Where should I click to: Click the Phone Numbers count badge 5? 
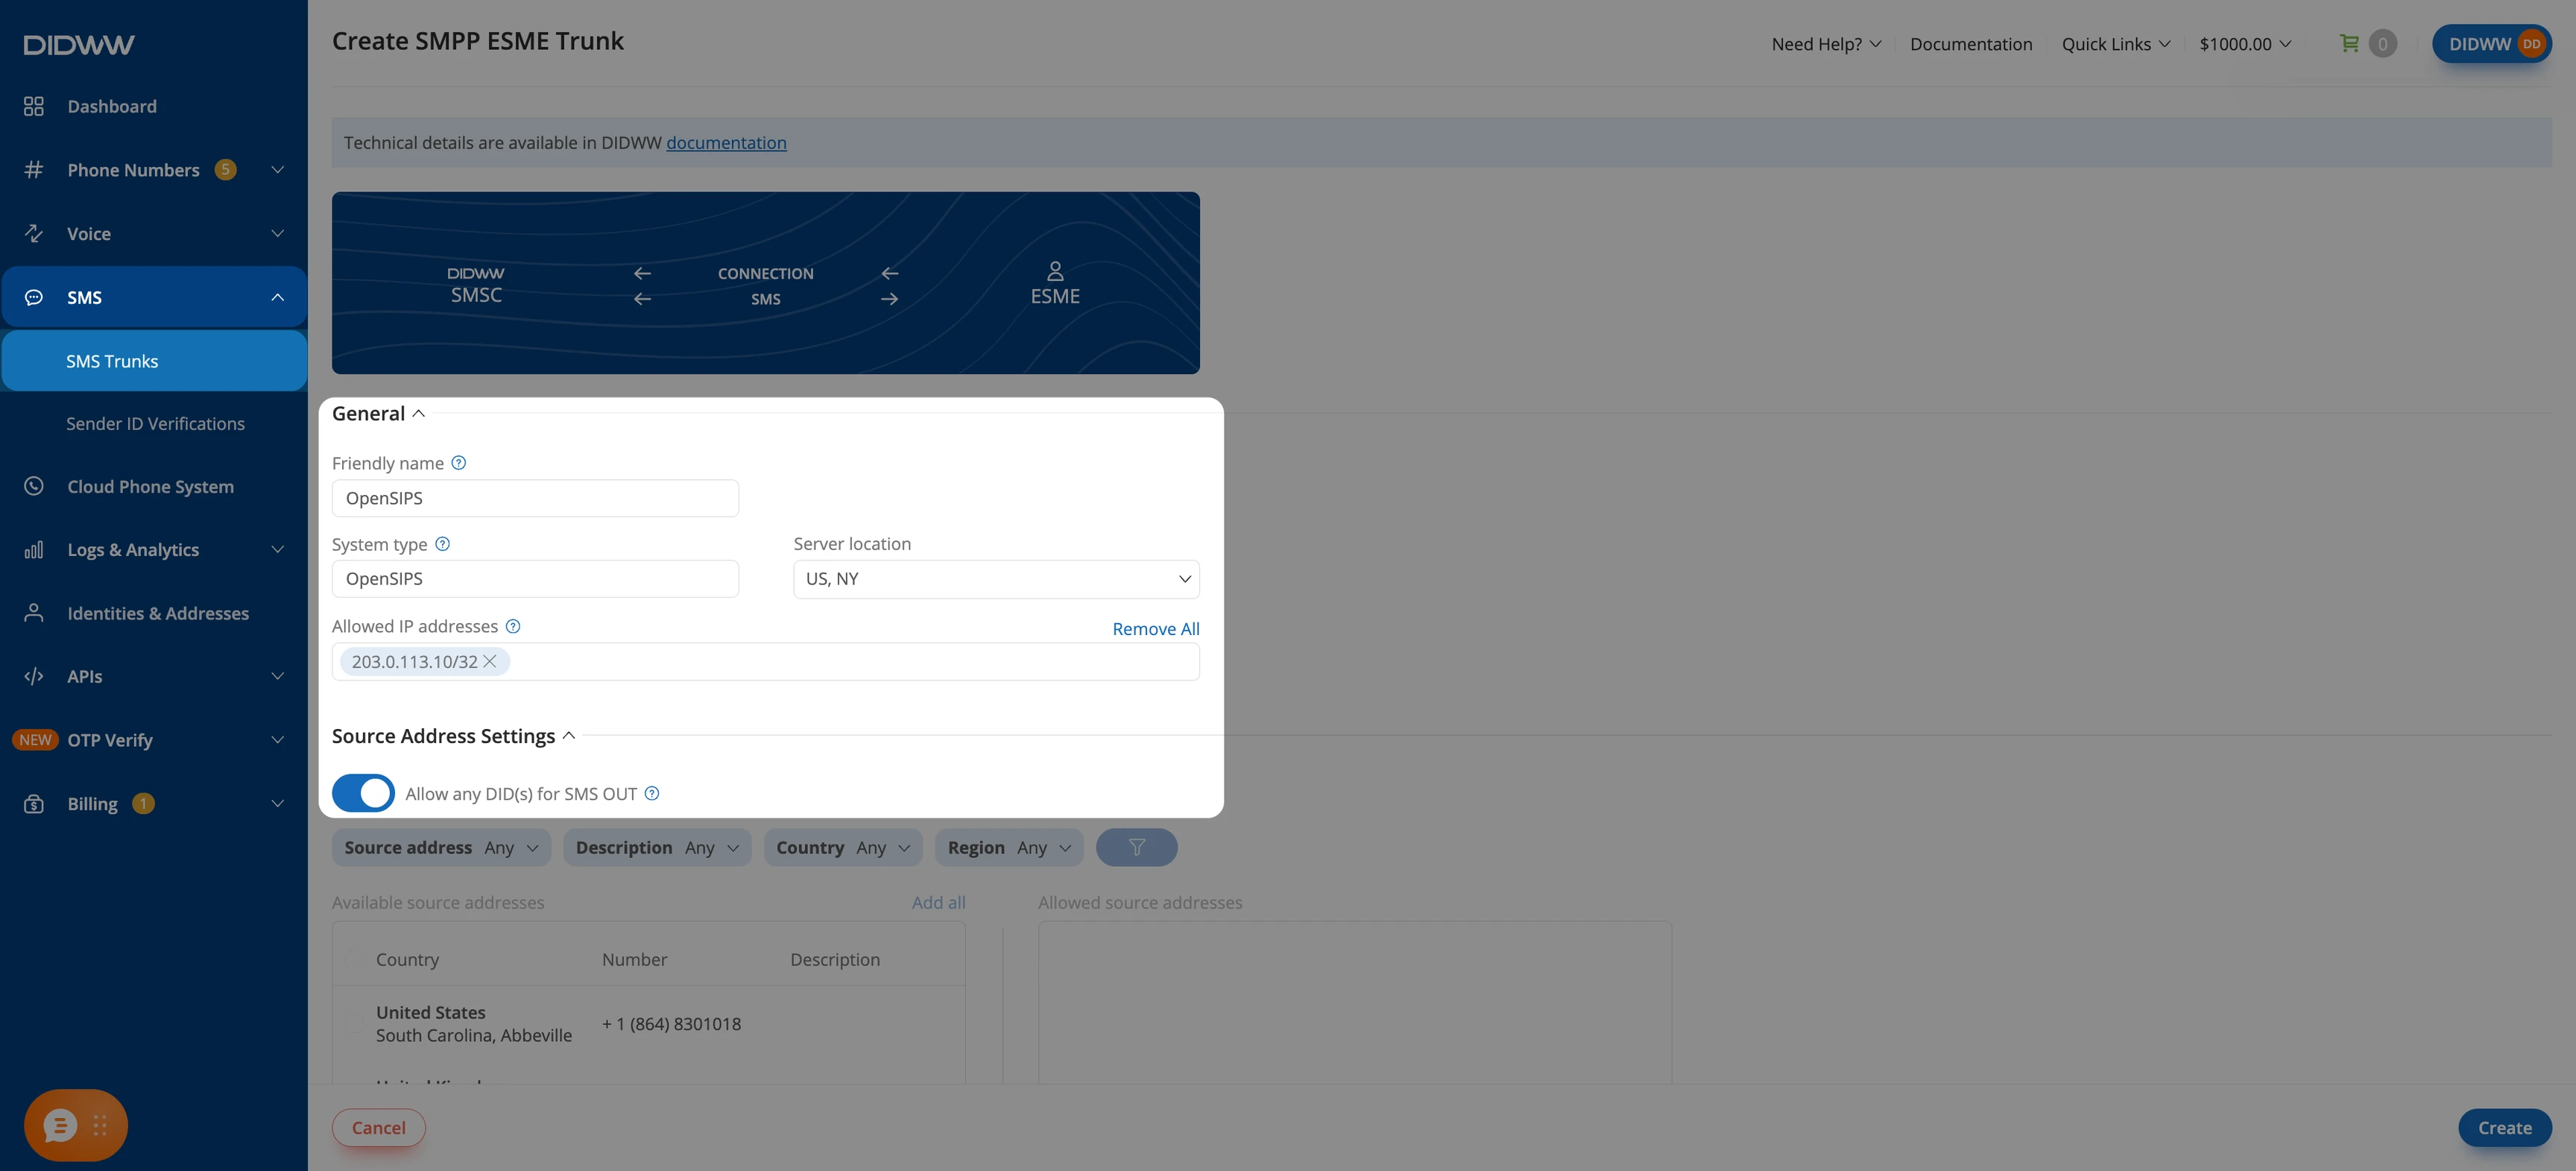[x=226, y=169]
